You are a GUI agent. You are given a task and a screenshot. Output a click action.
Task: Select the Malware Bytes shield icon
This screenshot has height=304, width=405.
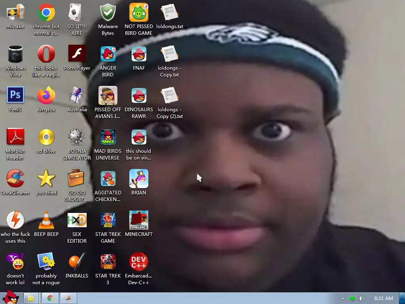click(108, 12)
